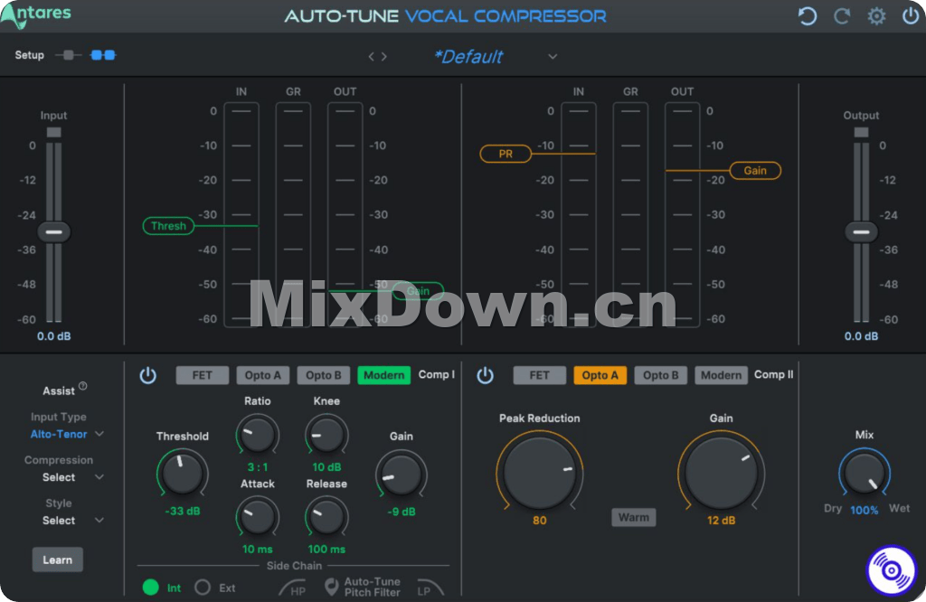Click the undo arrow icon
Image resolution: width=926 pixels, height=602 pixels.
(x=808, y=16)
